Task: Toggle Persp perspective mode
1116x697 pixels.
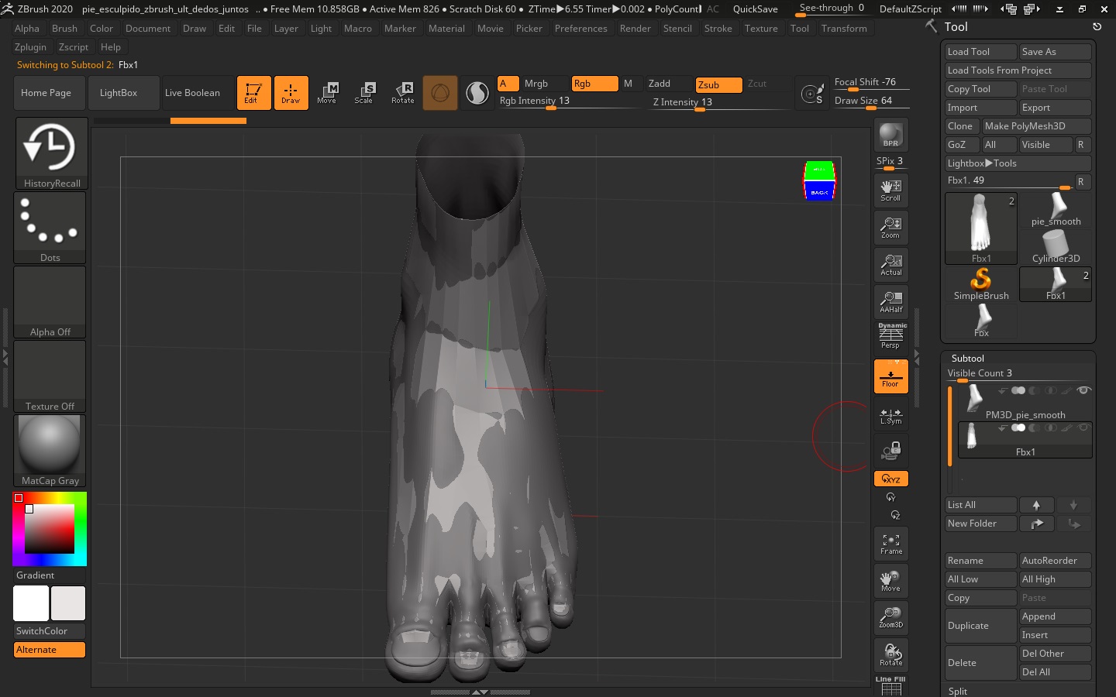Action: [x=890, y=337]
